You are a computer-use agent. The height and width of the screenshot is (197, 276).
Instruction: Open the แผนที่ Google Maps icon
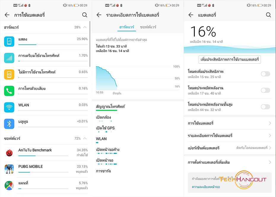9,185
